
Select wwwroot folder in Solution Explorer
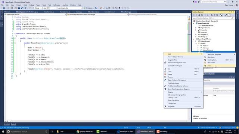tap(203, 32)
